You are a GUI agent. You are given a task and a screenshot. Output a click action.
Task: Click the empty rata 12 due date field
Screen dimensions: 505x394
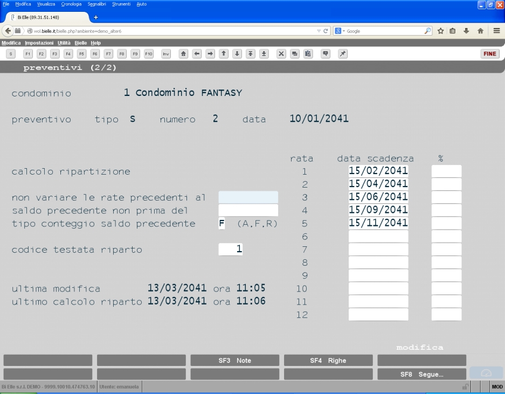pyautogui.click(x=378, y=314)
